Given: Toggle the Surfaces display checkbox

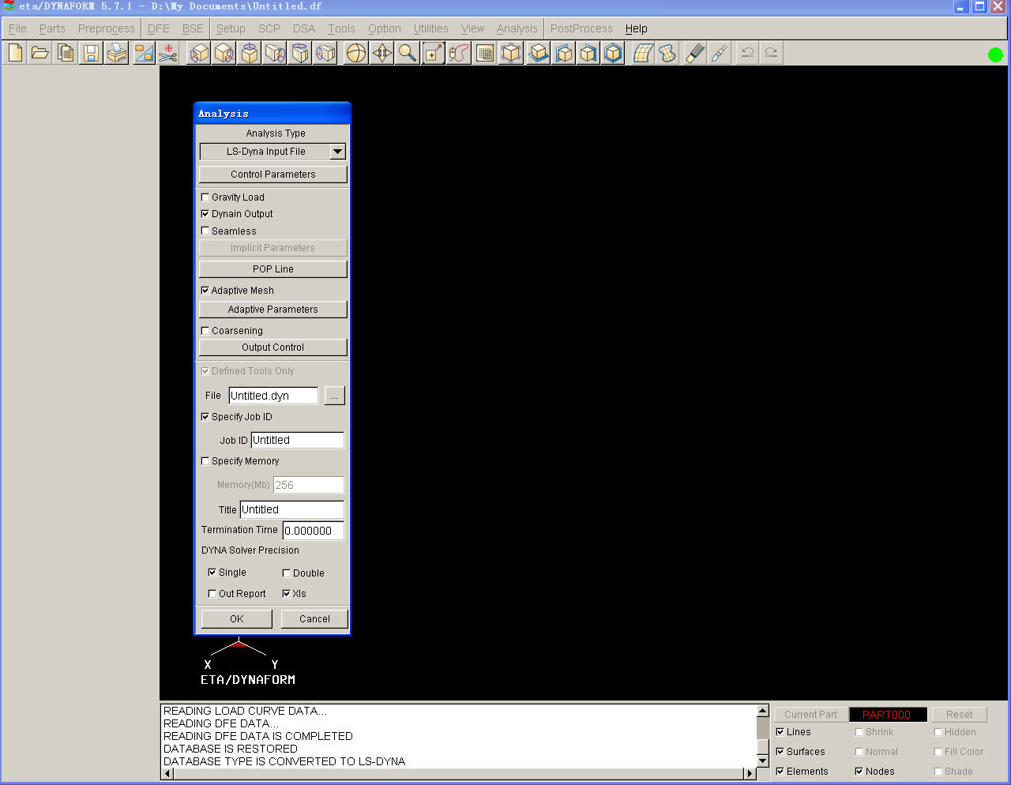Looking at the screenshot, I should [x=780, y=752].
